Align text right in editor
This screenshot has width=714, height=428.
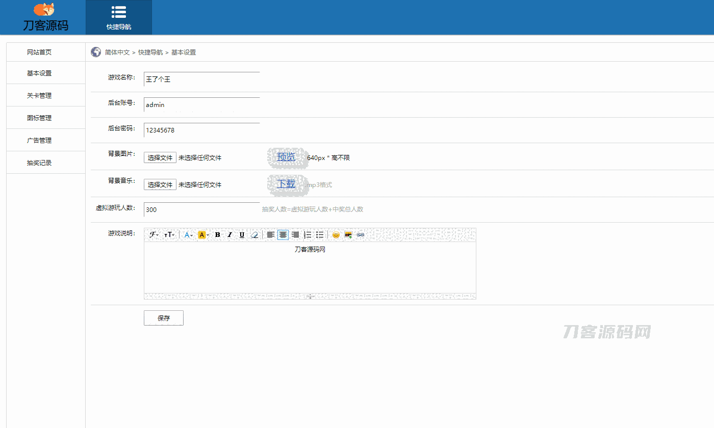coord(295,235)
